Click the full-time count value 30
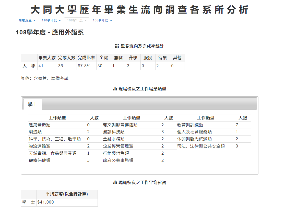Image resolution: width=298 pixels, height=215 pixels. click(100, 66)
